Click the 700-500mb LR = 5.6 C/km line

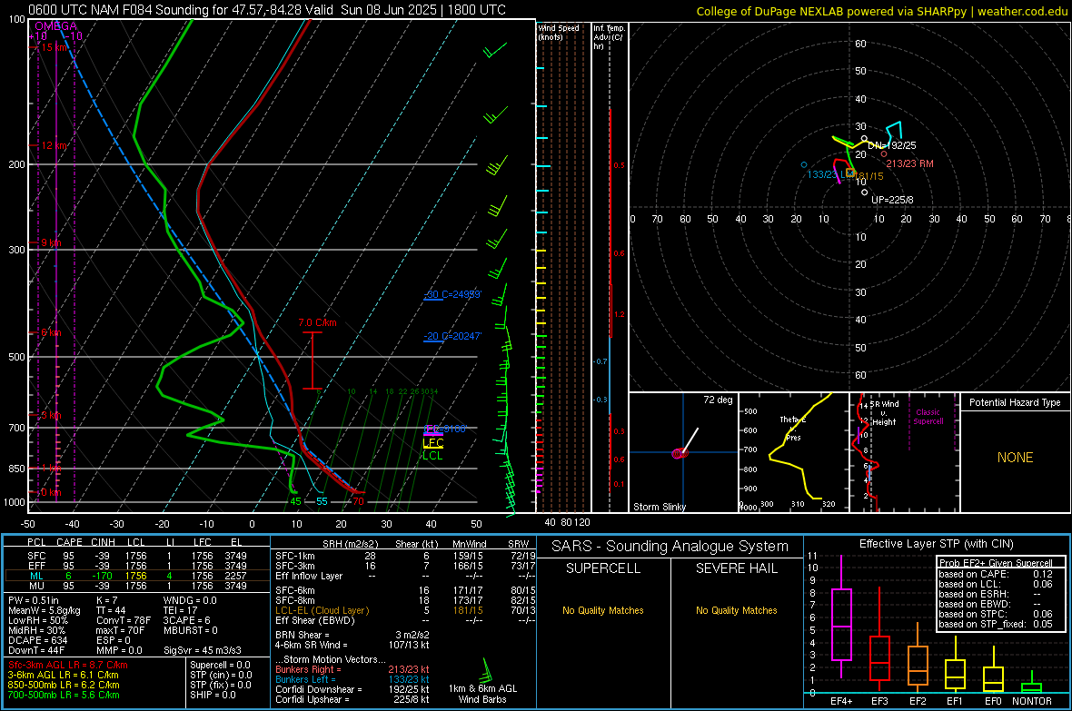pos(64,696)
